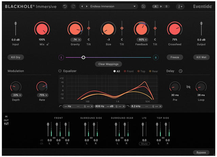Select the next preset arrow
The image size is (217, 157).
point(87,6)
